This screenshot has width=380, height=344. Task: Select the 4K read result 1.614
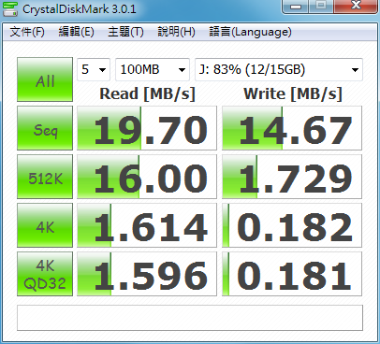click(x=147, y=225)
